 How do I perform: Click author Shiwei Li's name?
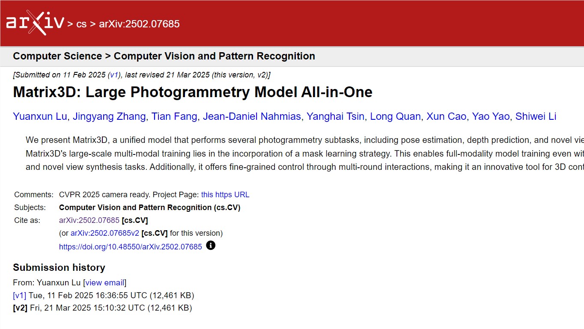point(536,116)
